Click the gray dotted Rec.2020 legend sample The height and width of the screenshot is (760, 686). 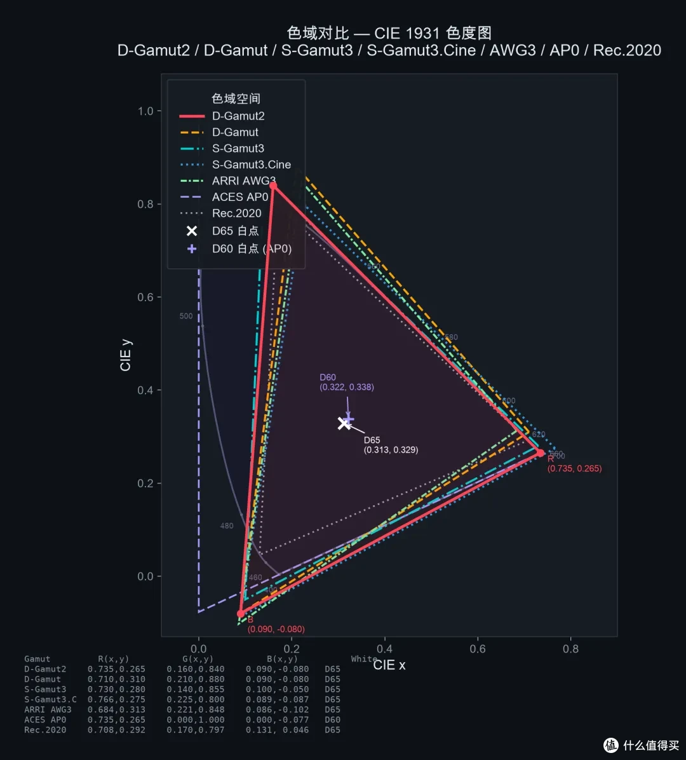192,214
